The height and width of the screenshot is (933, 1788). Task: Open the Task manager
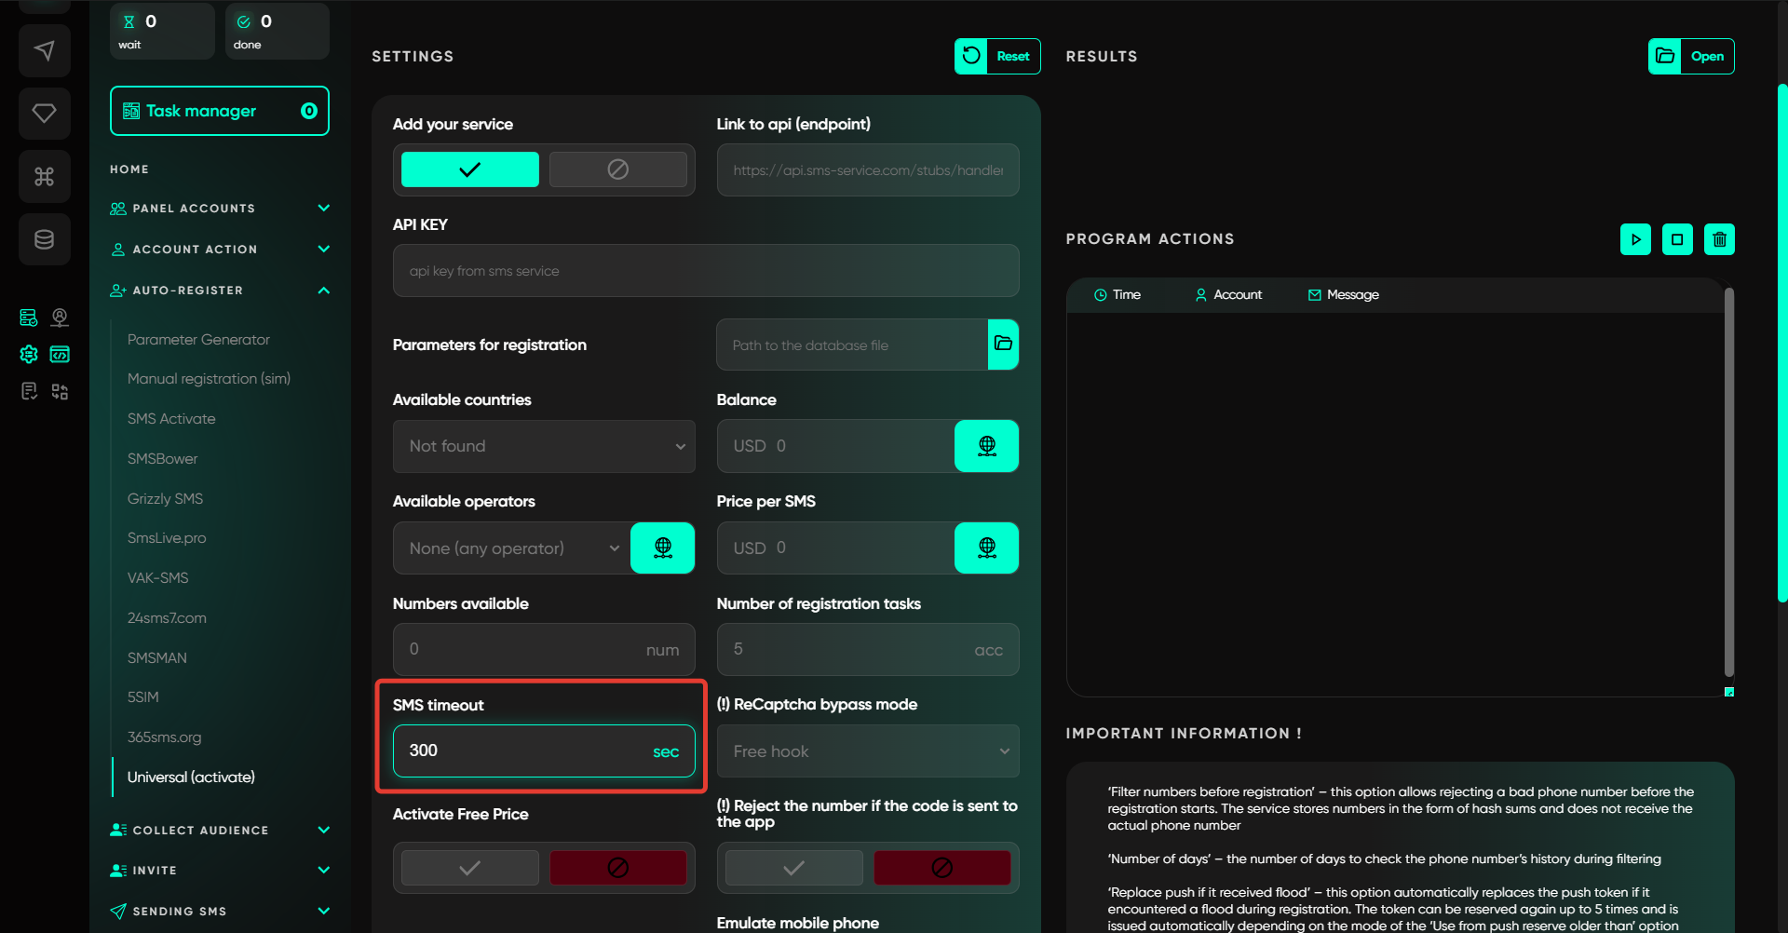[x=220, y=111]
